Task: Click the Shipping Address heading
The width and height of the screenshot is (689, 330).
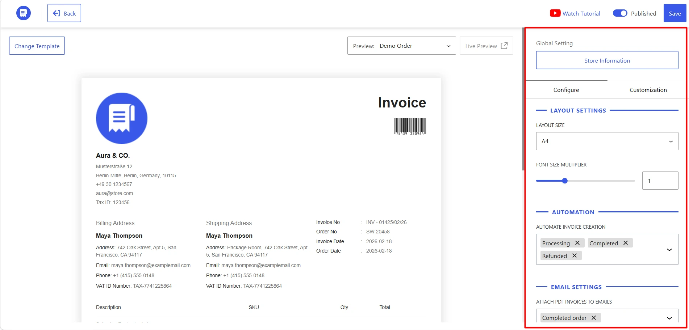Action: [x=229, y=223]
